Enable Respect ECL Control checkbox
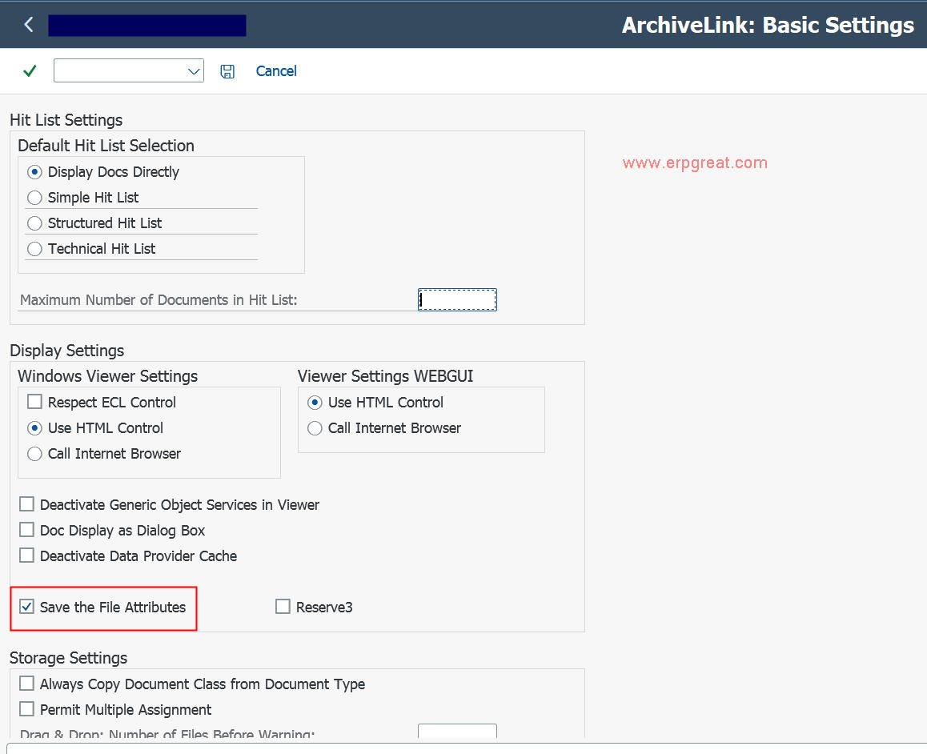The width and height of the screenshot is (927, 754). [x=34, y=403]
